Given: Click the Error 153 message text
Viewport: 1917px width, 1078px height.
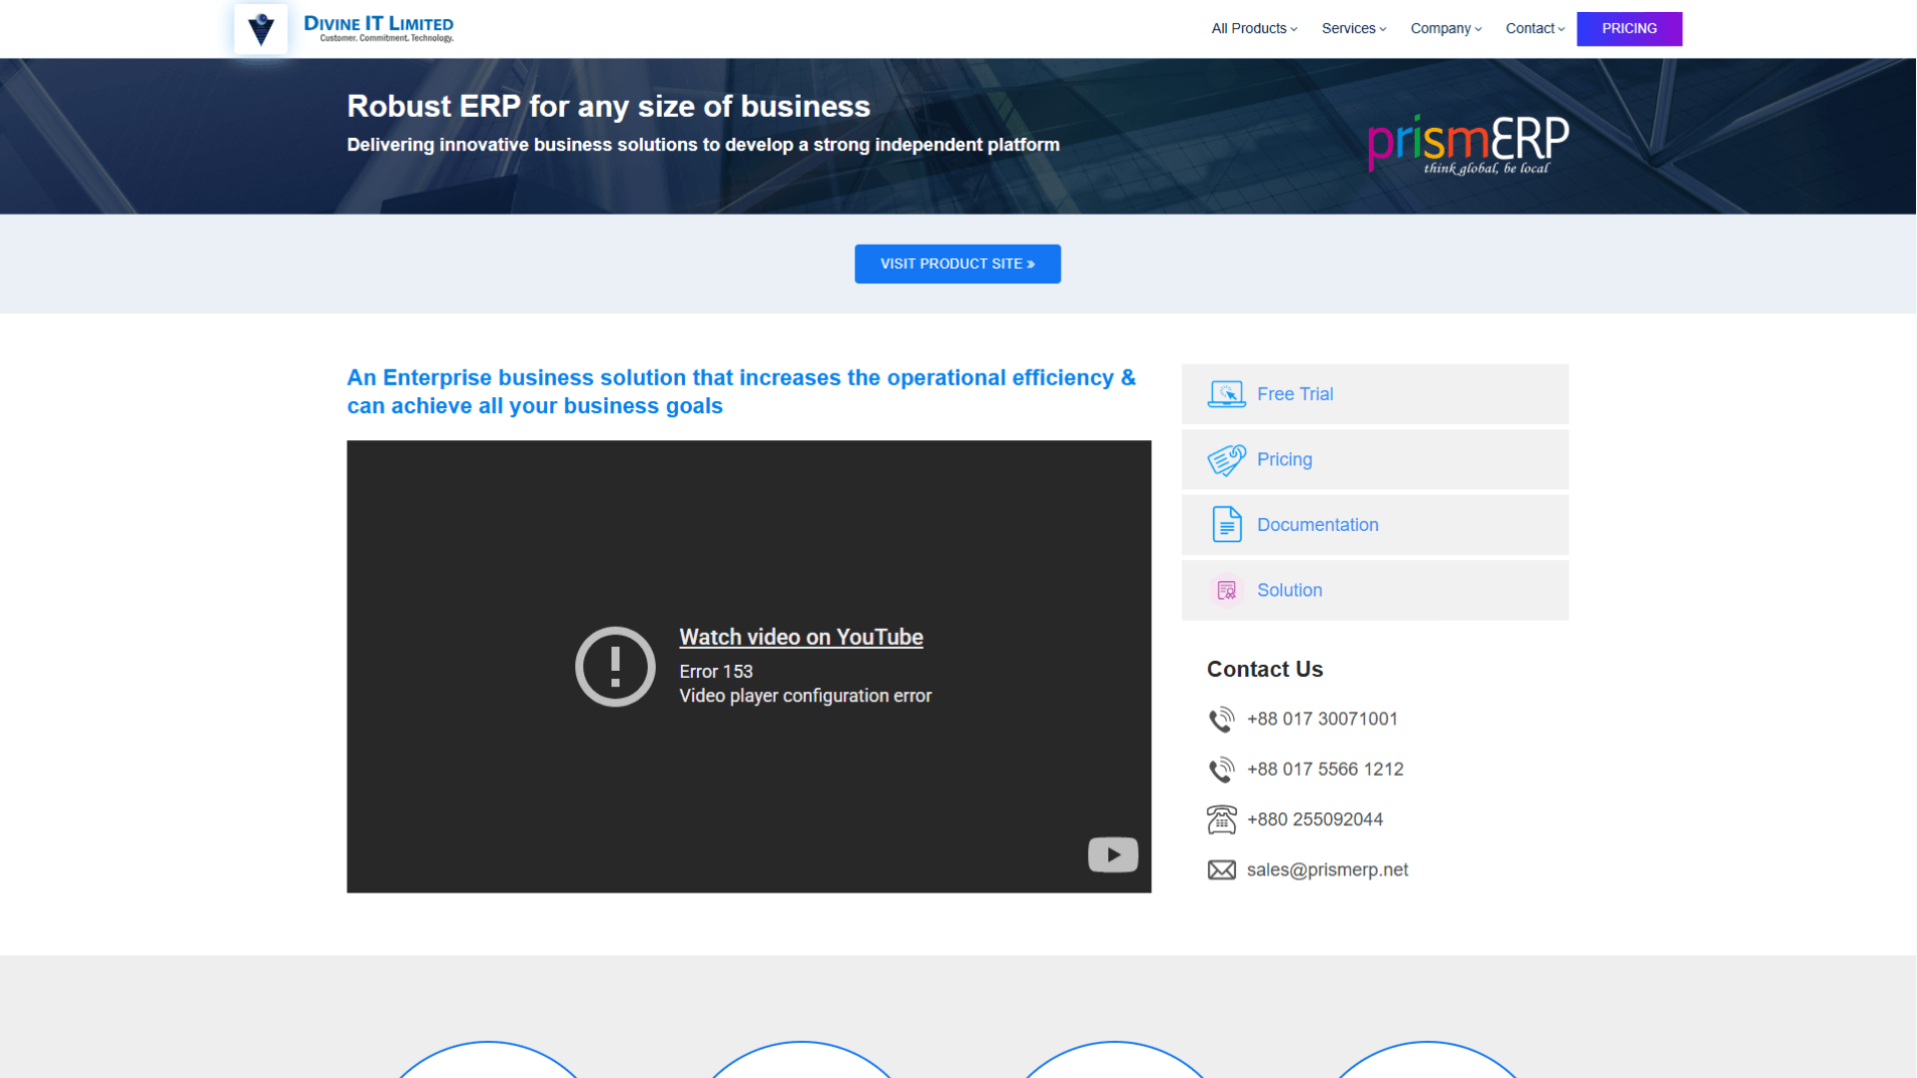Looking at the screenshot, I should point(716,672).
